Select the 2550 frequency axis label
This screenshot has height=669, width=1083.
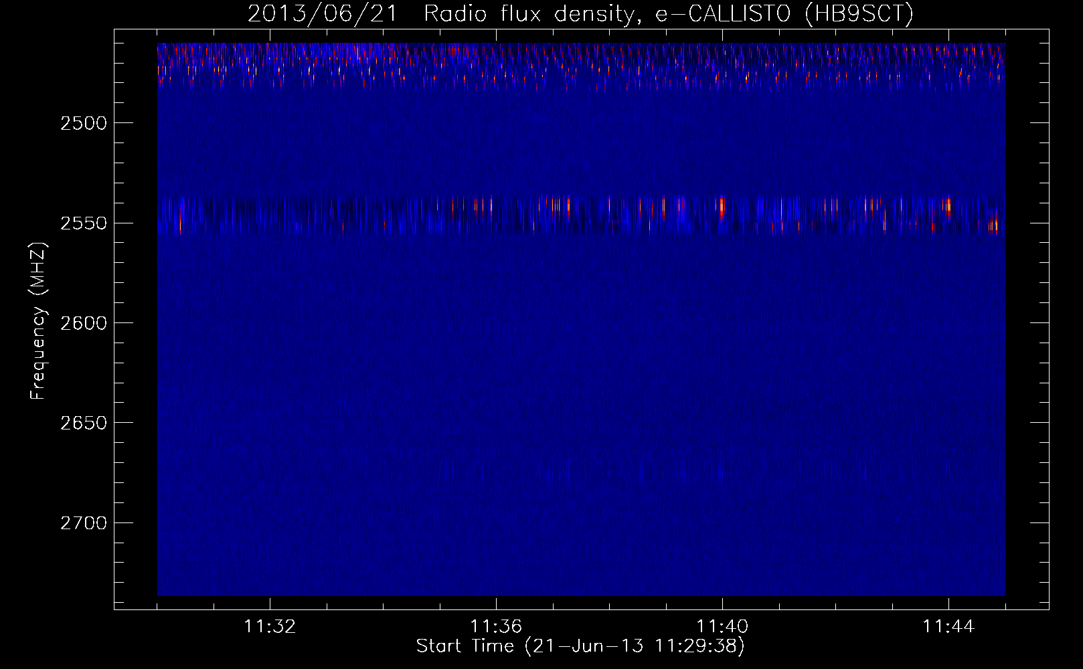point(83,223)
